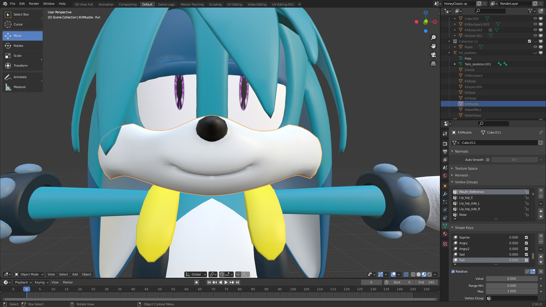Activate the Annotate tool
The image size is (546, 307).
click(x=22, y=77)
